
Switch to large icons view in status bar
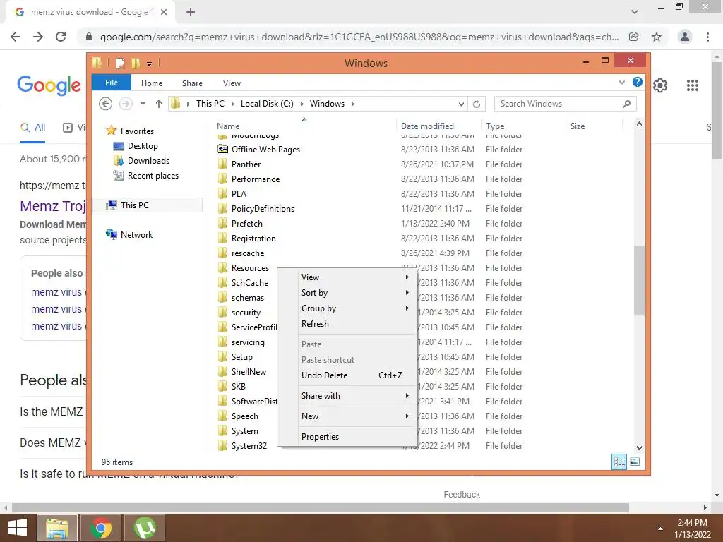tap(635, 462)
